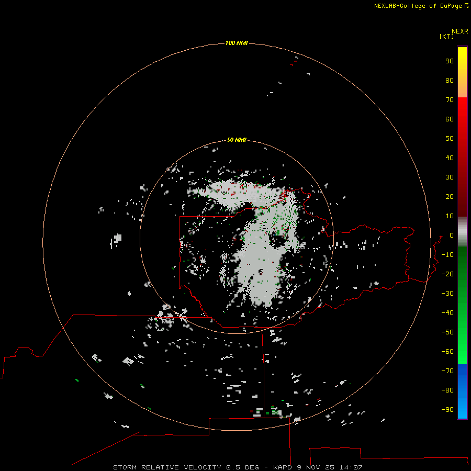Screen dimensions: 471x471
Task: Click the 100 NMI range ring label
Action: coord(237,43)
